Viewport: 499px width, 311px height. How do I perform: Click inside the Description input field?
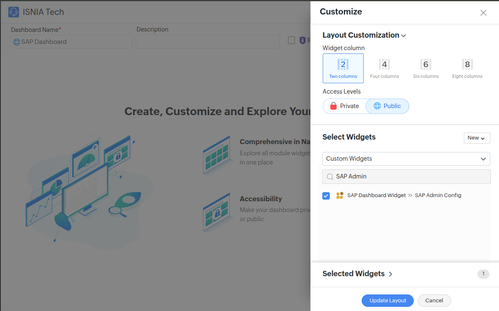(207, 41)
